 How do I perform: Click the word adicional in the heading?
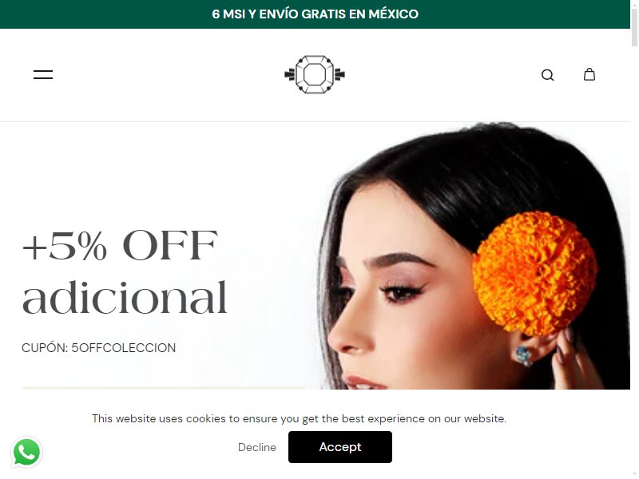click(x=125, y=297)
